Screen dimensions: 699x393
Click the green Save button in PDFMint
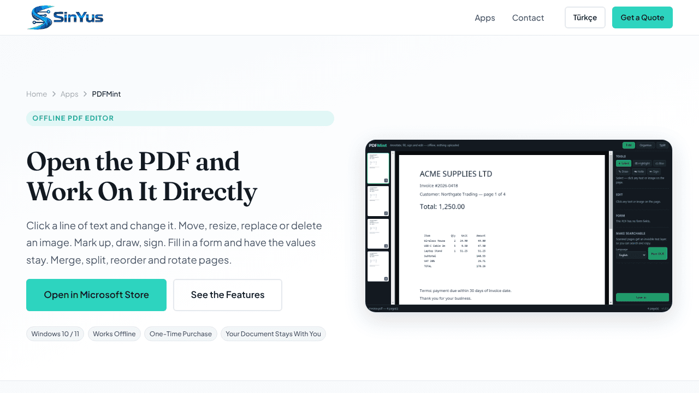click(642, 297)
